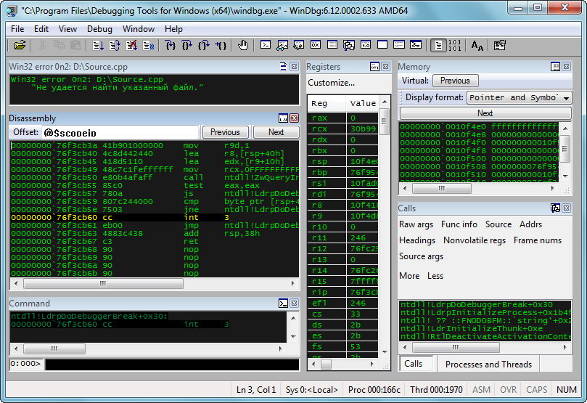Open the Registers window toolbar icon
587x403 pixels.
pos(315,45)
